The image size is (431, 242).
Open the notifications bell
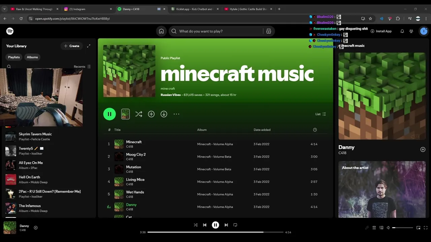pyautogui.click(x=402, y=31)
